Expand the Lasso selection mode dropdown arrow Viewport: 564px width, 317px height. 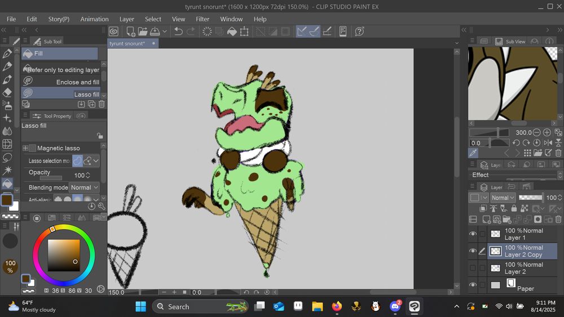pos(96,161)
